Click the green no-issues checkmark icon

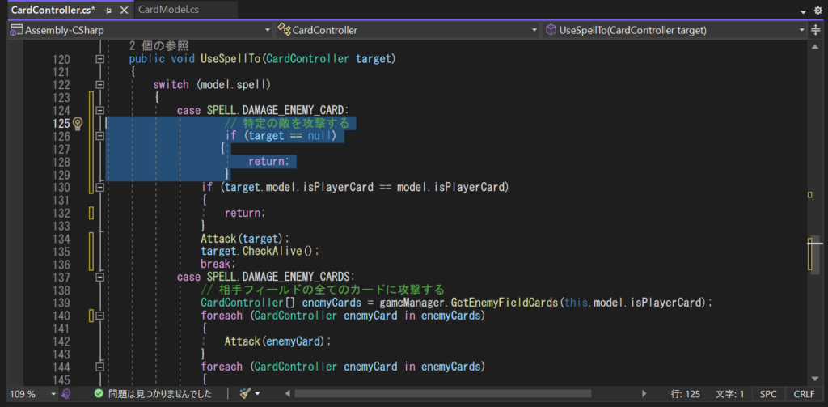[98, 394]
